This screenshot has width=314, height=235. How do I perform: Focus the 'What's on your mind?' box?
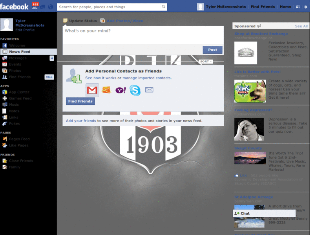click(143, 35)
